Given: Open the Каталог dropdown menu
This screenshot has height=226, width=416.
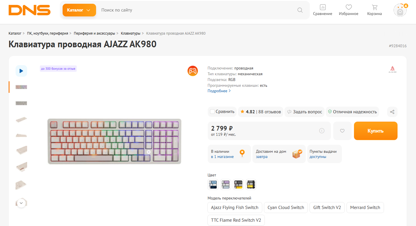Looking at the screenshot, I should point(79,10).
